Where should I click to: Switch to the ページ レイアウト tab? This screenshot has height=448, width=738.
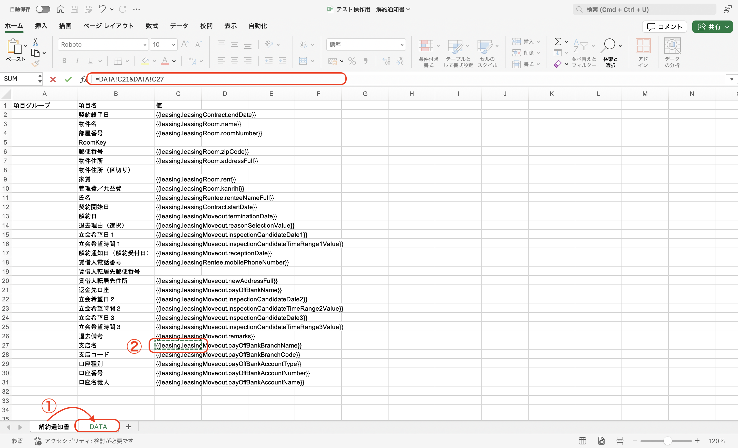pos(109,26)
